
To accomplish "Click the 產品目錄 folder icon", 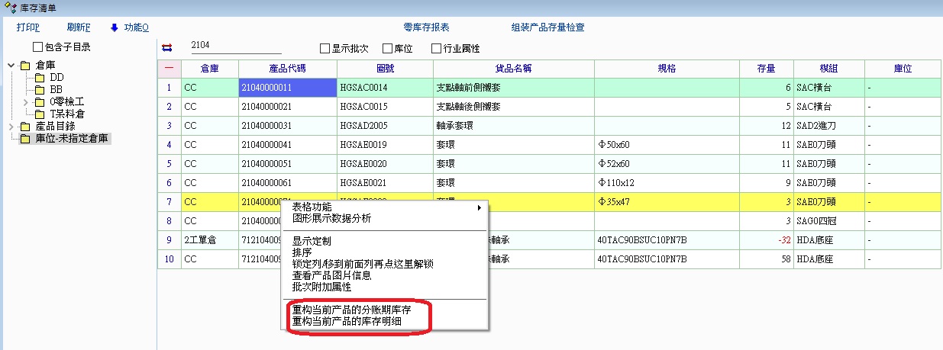I will point(25,126).
